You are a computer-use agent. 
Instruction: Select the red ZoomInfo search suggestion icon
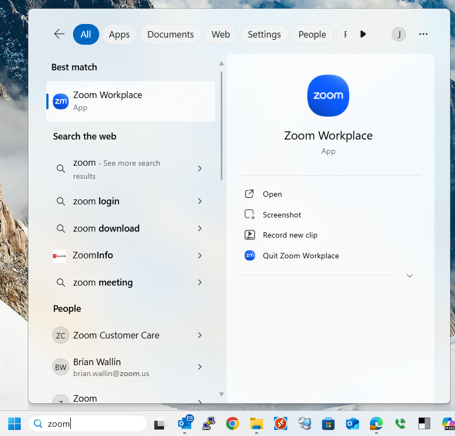tap(60, 255)
